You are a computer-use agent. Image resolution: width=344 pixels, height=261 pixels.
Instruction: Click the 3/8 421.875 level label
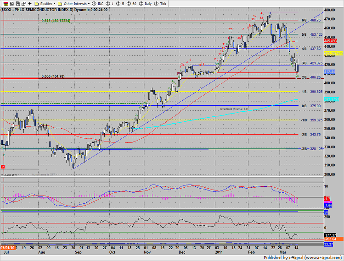pyautogui.click(x=312, y=63)
